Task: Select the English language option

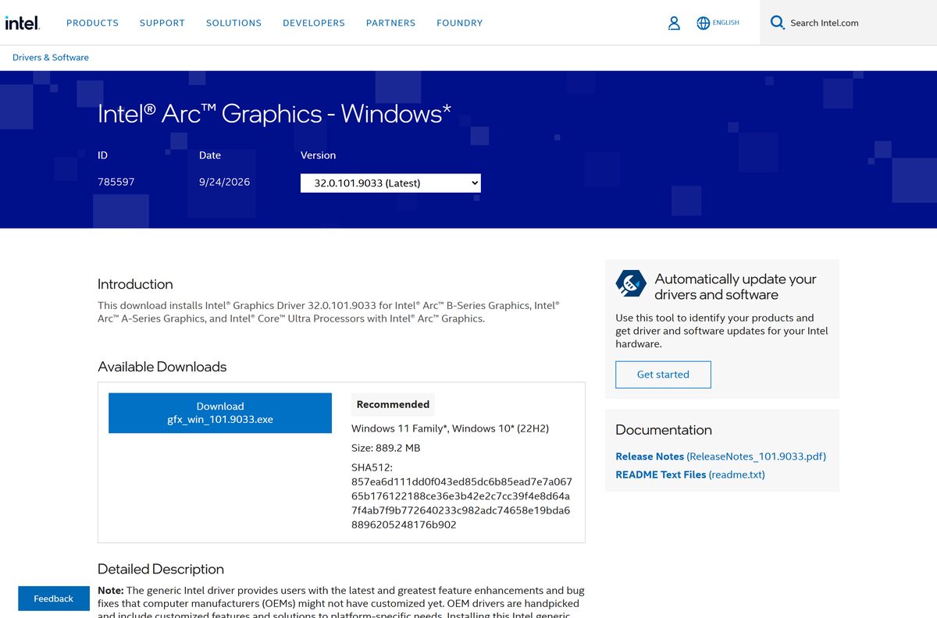Action: tap(725, 23)
